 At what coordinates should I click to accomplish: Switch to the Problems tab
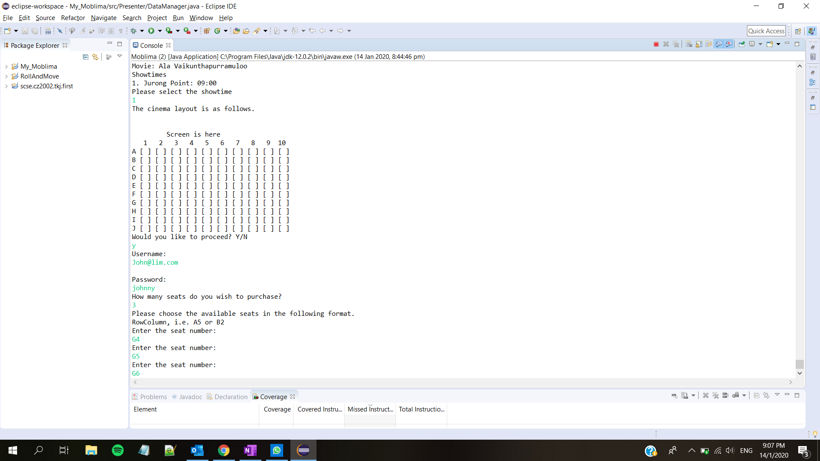153,397
